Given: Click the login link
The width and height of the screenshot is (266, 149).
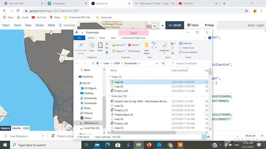Looking at the screenshot, I should [261, 25].
